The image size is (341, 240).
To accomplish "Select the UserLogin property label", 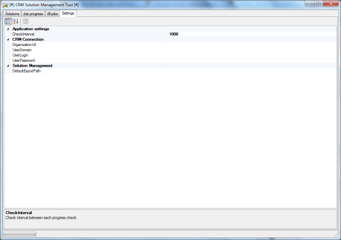I will coord(20,55).
